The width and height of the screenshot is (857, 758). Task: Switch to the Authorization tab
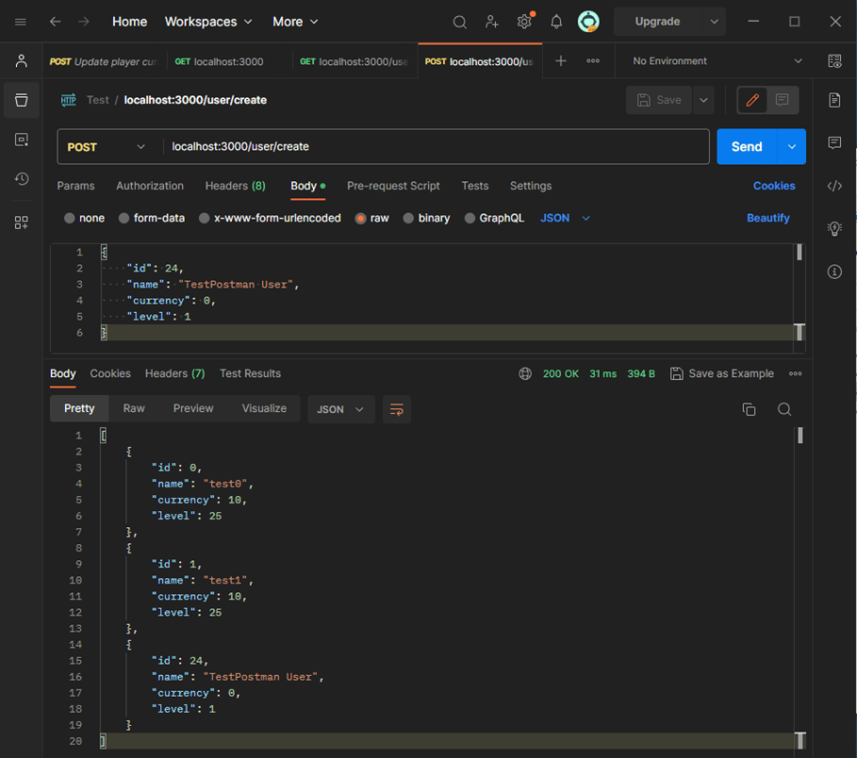click(x=150, y=186)
